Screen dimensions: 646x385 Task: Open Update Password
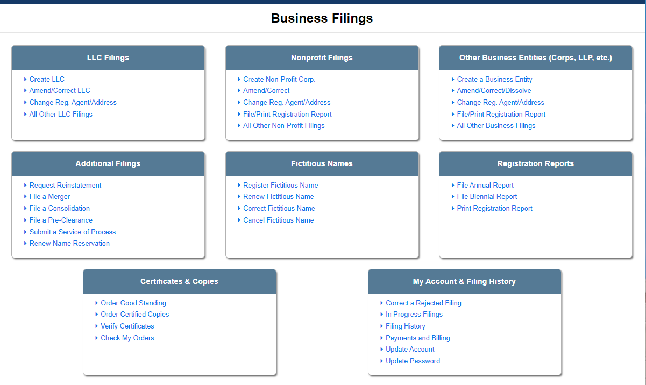pos(413,361)
